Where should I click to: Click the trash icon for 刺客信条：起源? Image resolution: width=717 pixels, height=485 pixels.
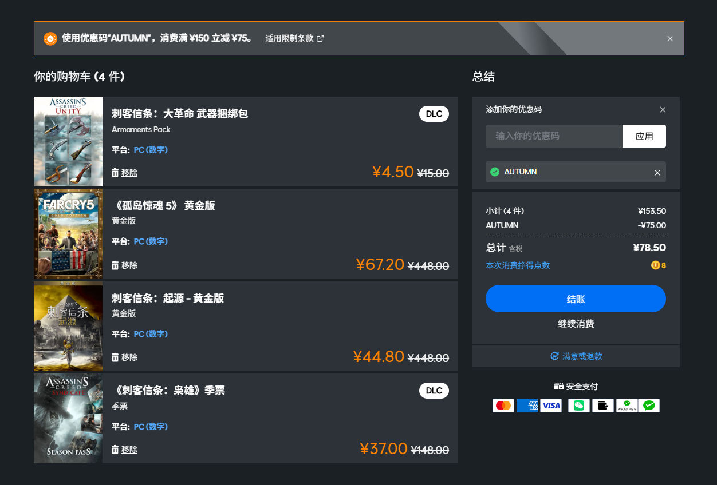pos(115,357)
